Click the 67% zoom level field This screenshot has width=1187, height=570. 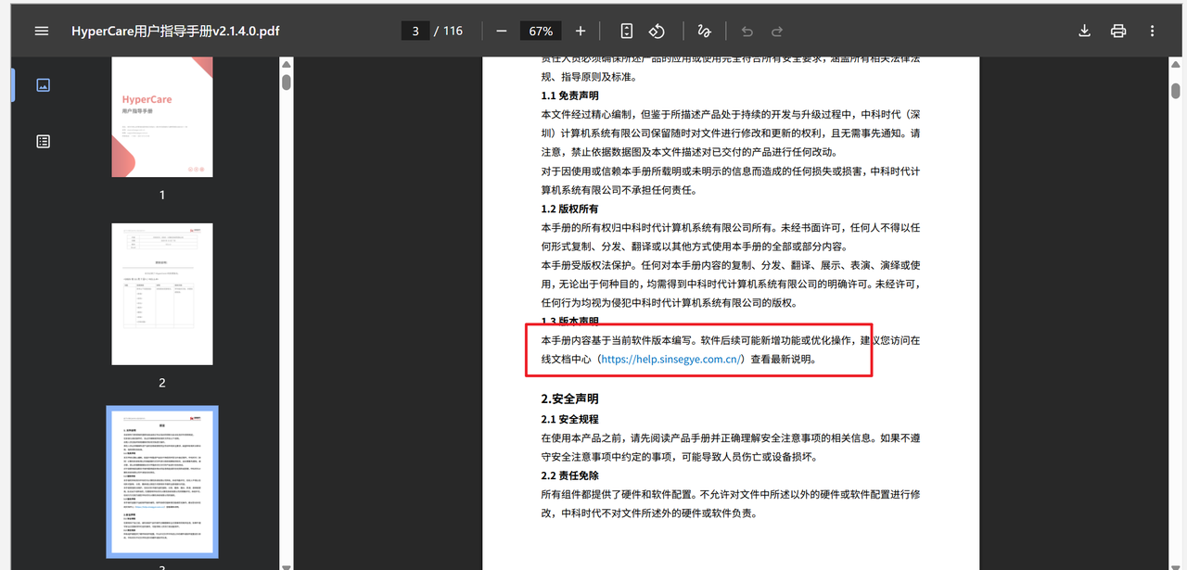pyautogui.click(x=541, y=31)
